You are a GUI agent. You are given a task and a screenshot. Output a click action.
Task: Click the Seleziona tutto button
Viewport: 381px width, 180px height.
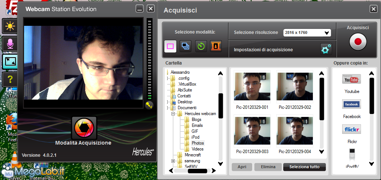click(304, 167)
